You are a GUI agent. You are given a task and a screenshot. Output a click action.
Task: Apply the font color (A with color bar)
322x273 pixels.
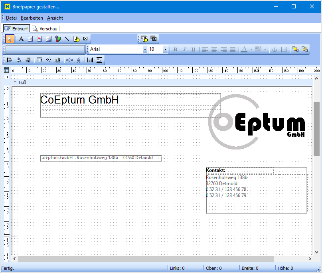pos(244,50)
